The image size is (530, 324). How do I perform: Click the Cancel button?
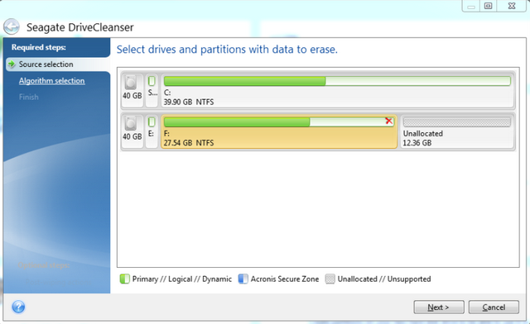[494, 307]
